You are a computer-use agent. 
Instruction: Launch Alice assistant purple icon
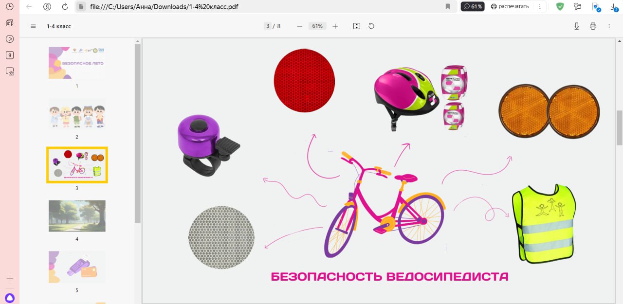click(9, 298)
